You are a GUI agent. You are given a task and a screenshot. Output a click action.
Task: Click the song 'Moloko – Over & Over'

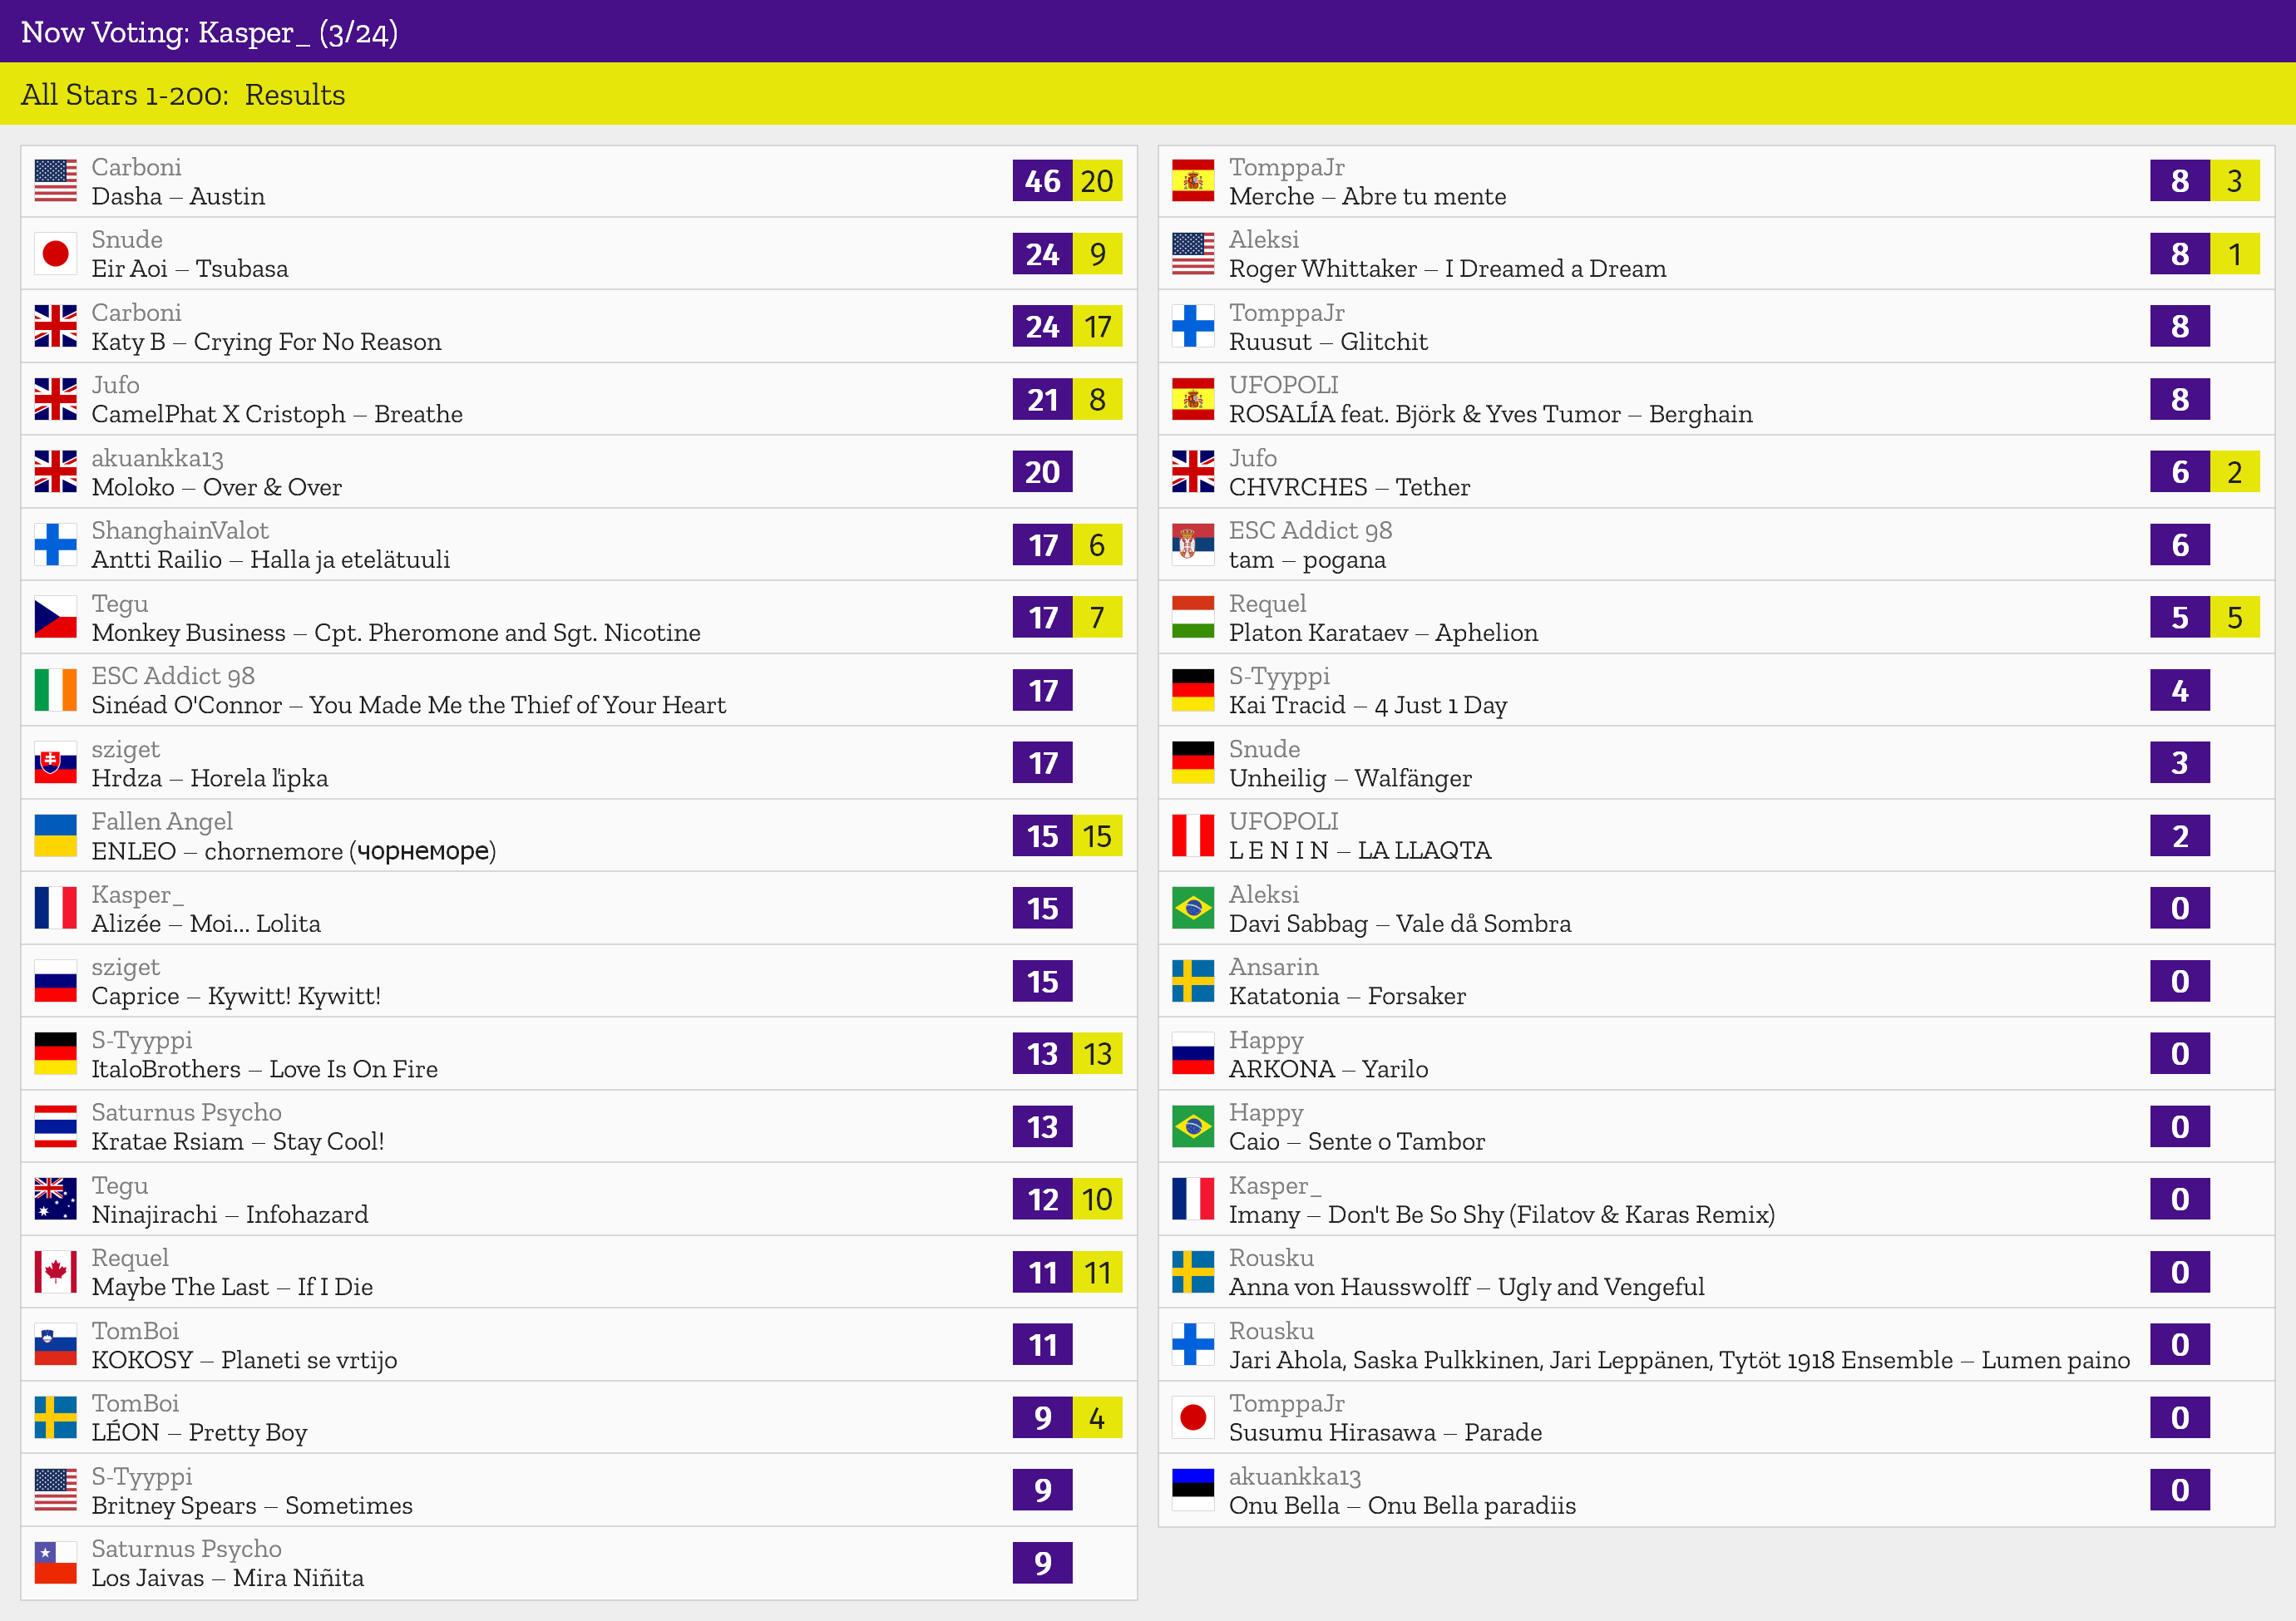[216, 486]
